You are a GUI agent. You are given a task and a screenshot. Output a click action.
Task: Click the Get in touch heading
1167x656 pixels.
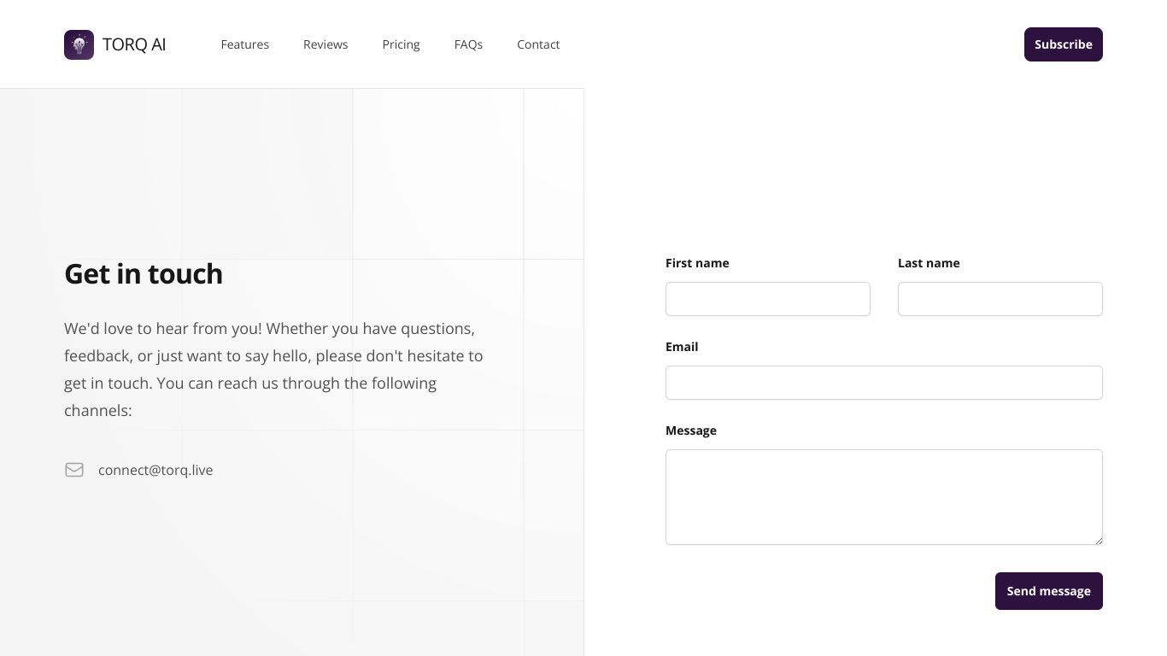pyautogui.click(x=144, y=273)
